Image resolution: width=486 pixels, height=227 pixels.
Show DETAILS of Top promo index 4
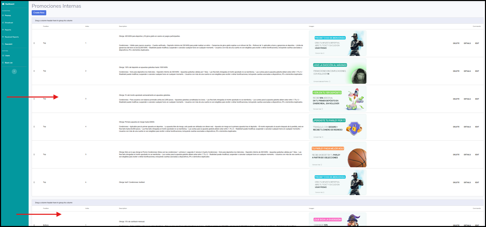pyautogui.click(x=467, y=127)
